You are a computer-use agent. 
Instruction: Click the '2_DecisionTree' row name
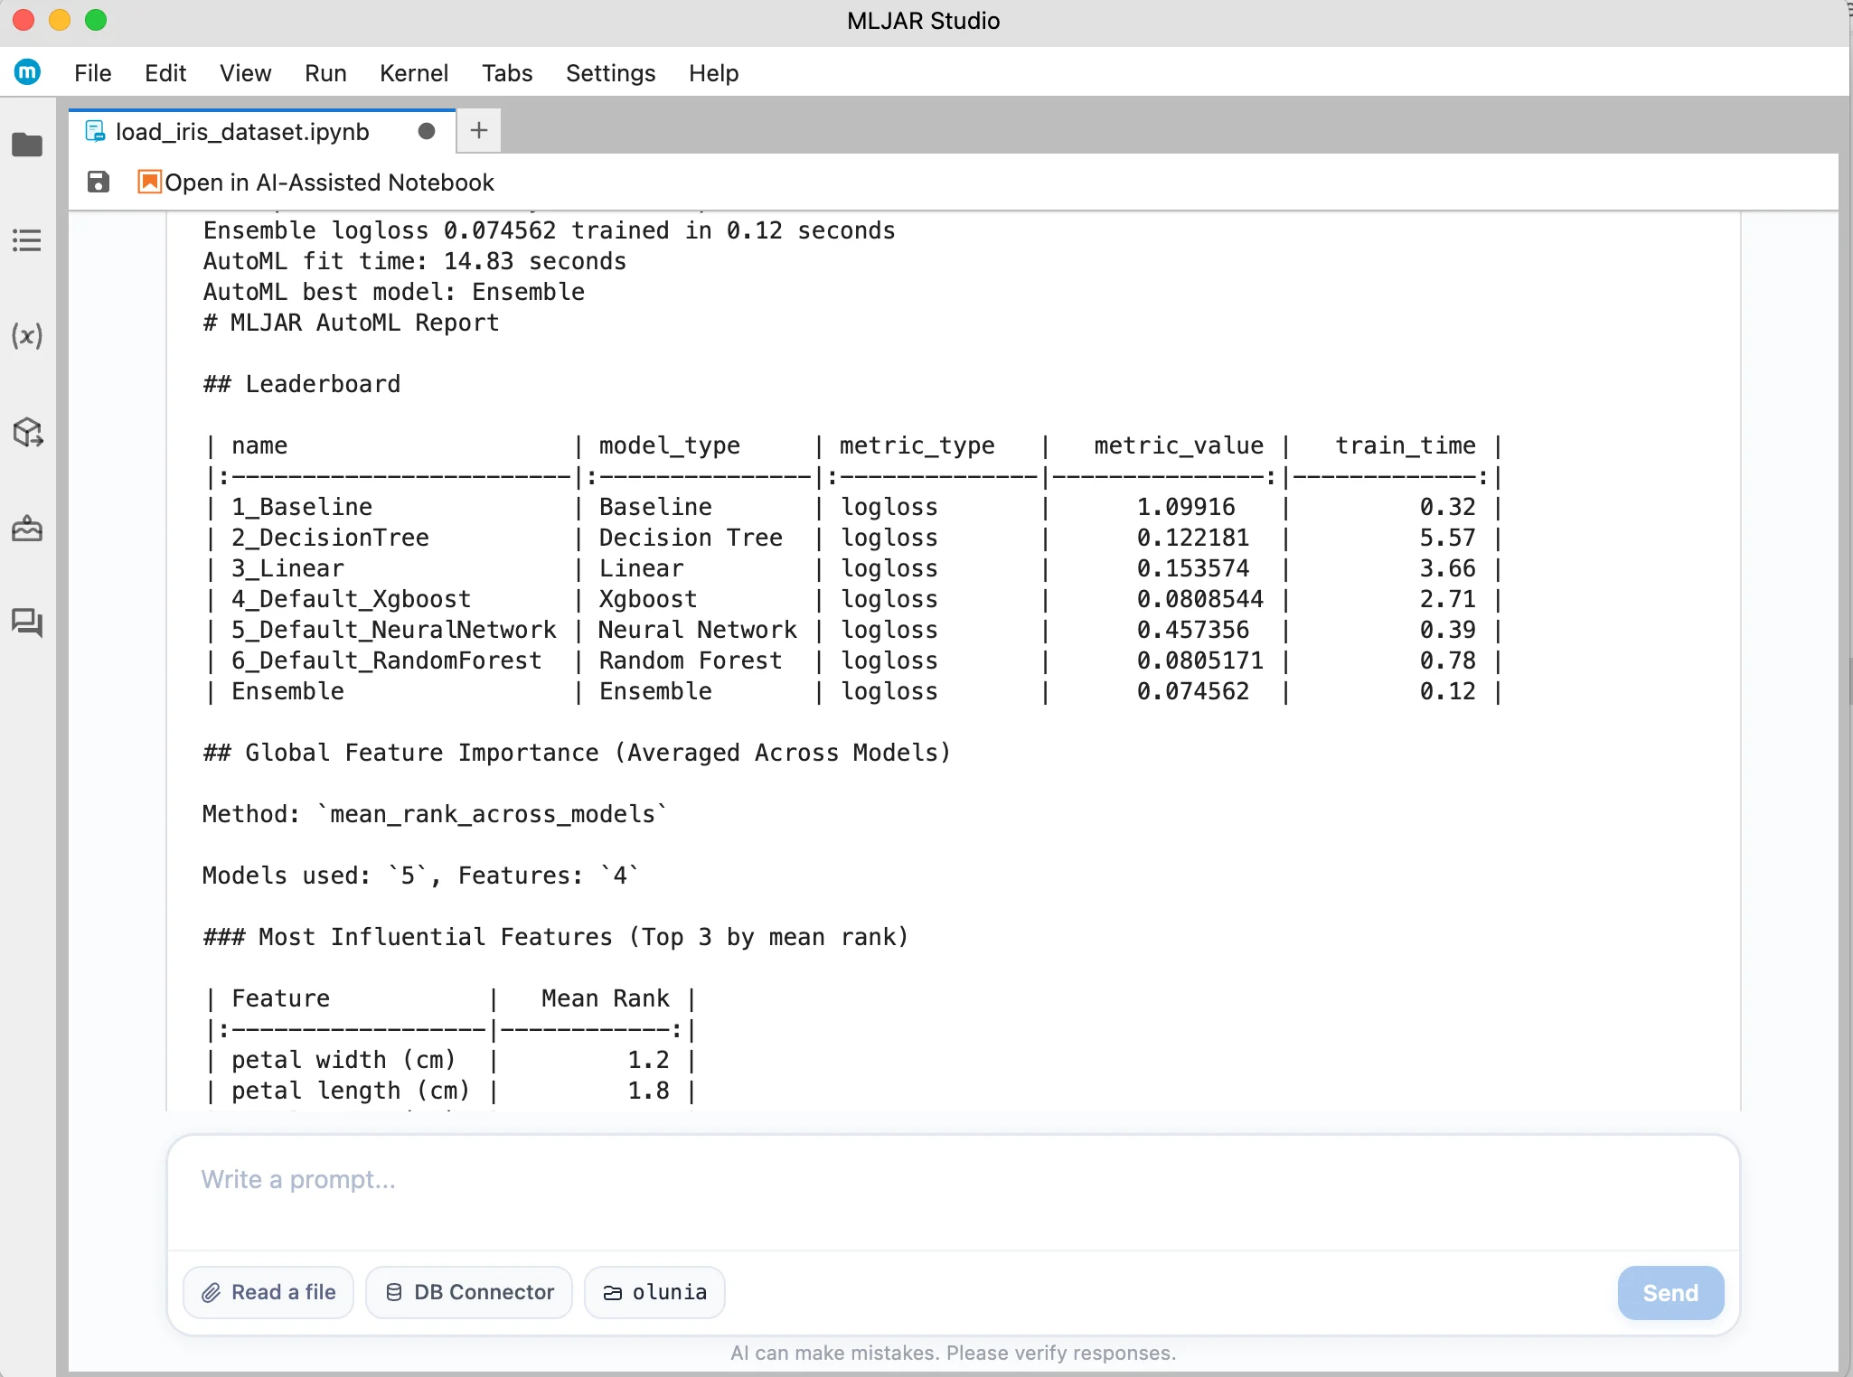(330, 538)
